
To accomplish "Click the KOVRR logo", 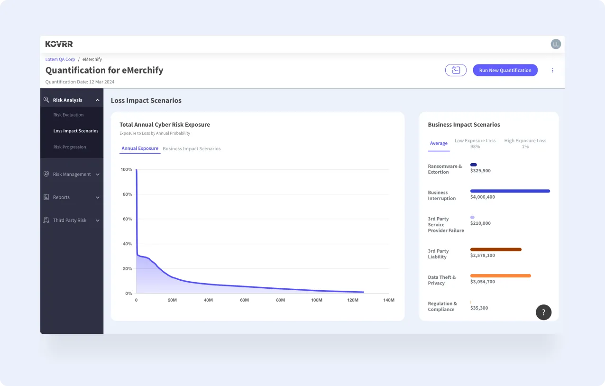I will [x=59, y=44].
